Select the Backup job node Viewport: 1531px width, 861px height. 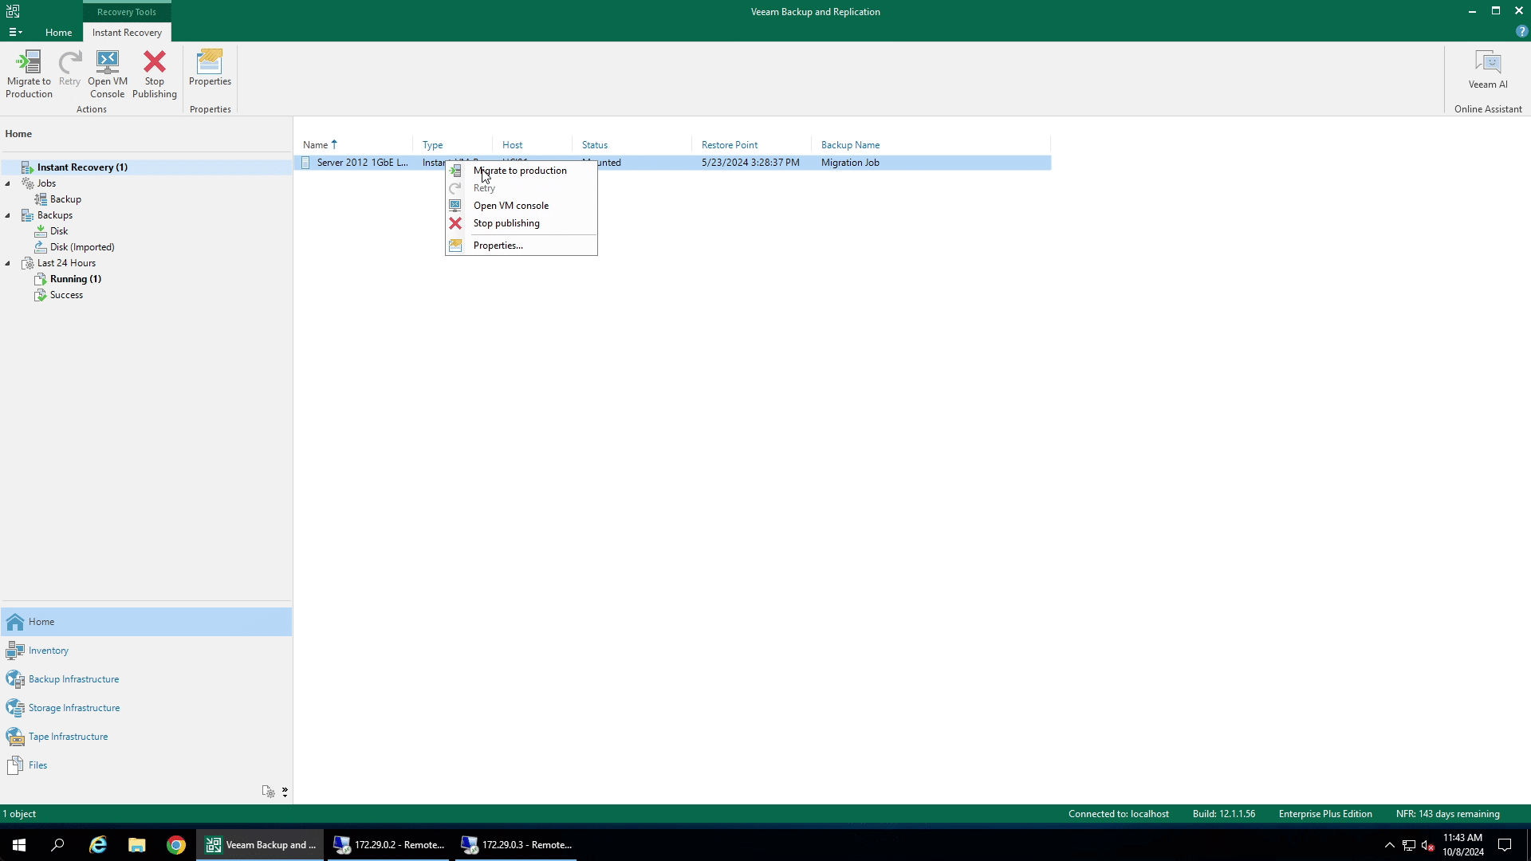pyautogui.click(x=65, y=199)
